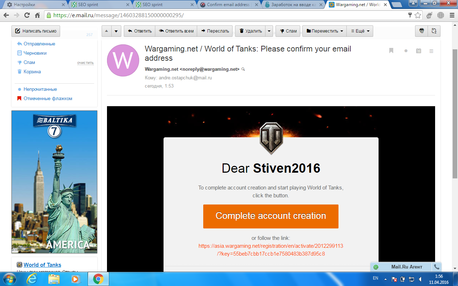Click EN language indicator in tray
The width and height of the screenshot is (458, 286).
[x=375, y=278]
